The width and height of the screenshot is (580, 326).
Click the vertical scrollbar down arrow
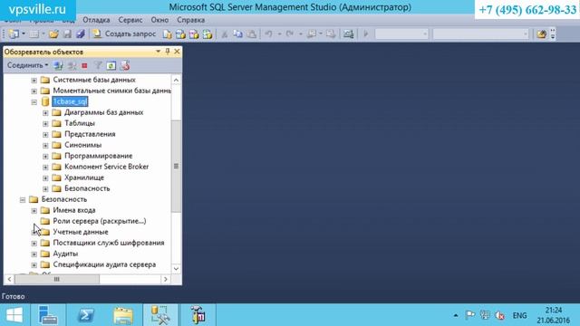click(176, 269)
